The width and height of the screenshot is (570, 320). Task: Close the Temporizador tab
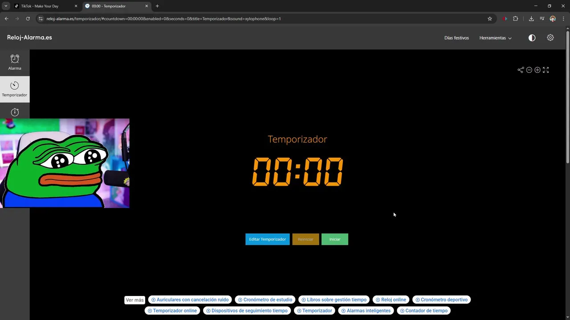[146, 6]
